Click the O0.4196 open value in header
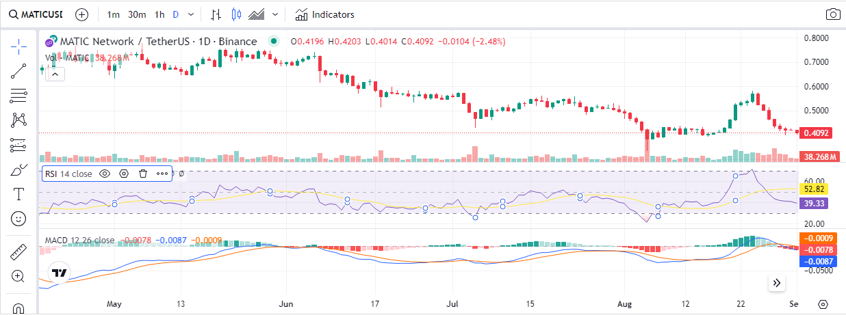Image resolution: width=846 pixels, height=315 pixels. tap(309, 42)
